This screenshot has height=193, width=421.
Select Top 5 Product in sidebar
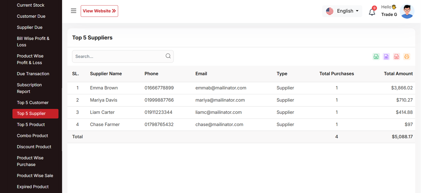(31, 125)
